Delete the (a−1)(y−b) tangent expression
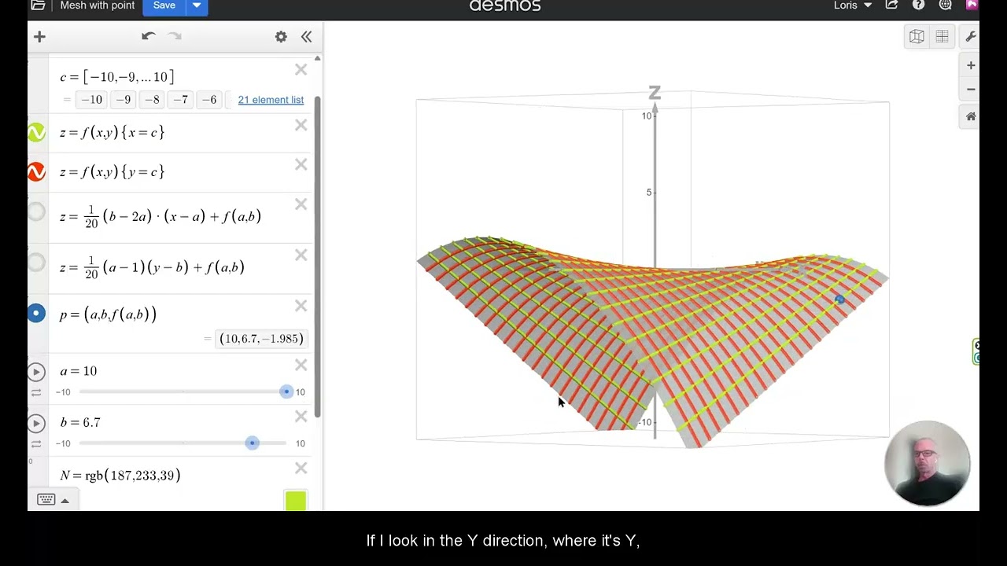Screen dimensions: 1007x566 coord(301,255)
